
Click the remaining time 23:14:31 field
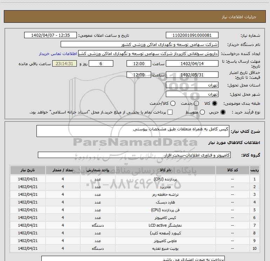(65, 63)
